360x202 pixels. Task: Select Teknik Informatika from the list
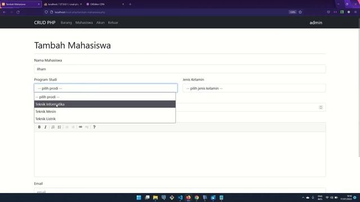click(105, 104)
